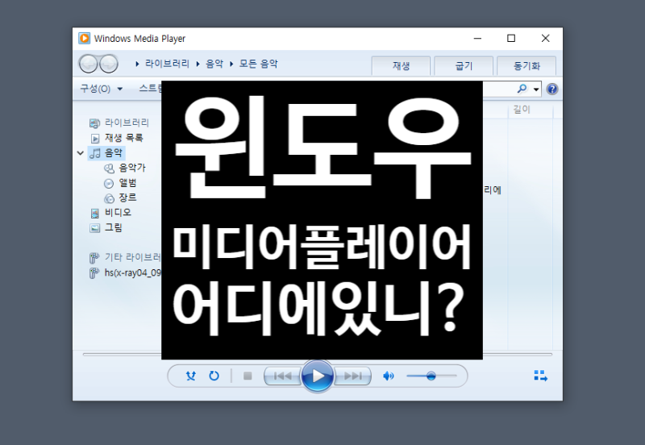Screen dimensions: 645x445
Task: Expand arrow before 모든 음악 breadcrumb
Action: click(x=231, y=64)
